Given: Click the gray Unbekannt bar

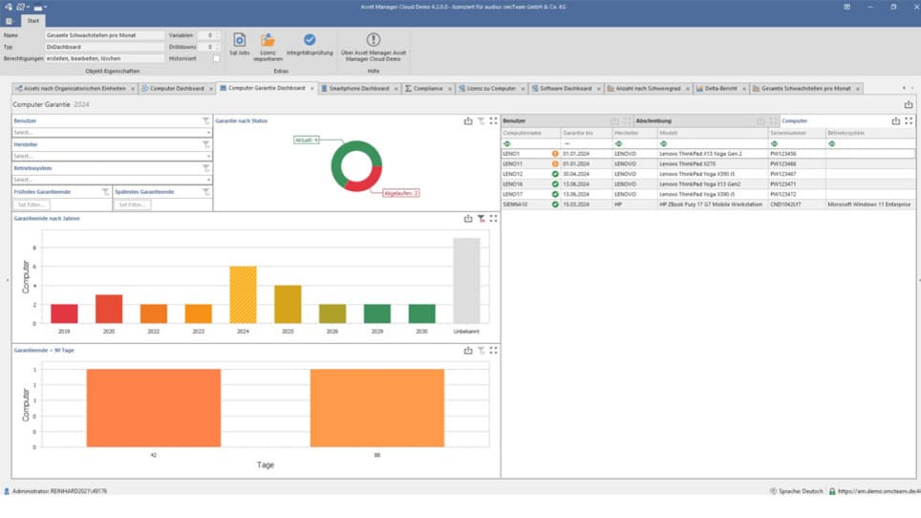Looking at the screenshot, I should pyautogui.click(x=466, y=281).
